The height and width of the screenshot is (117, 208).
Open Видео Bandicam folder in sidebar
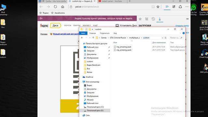click(x=93, y=65)
